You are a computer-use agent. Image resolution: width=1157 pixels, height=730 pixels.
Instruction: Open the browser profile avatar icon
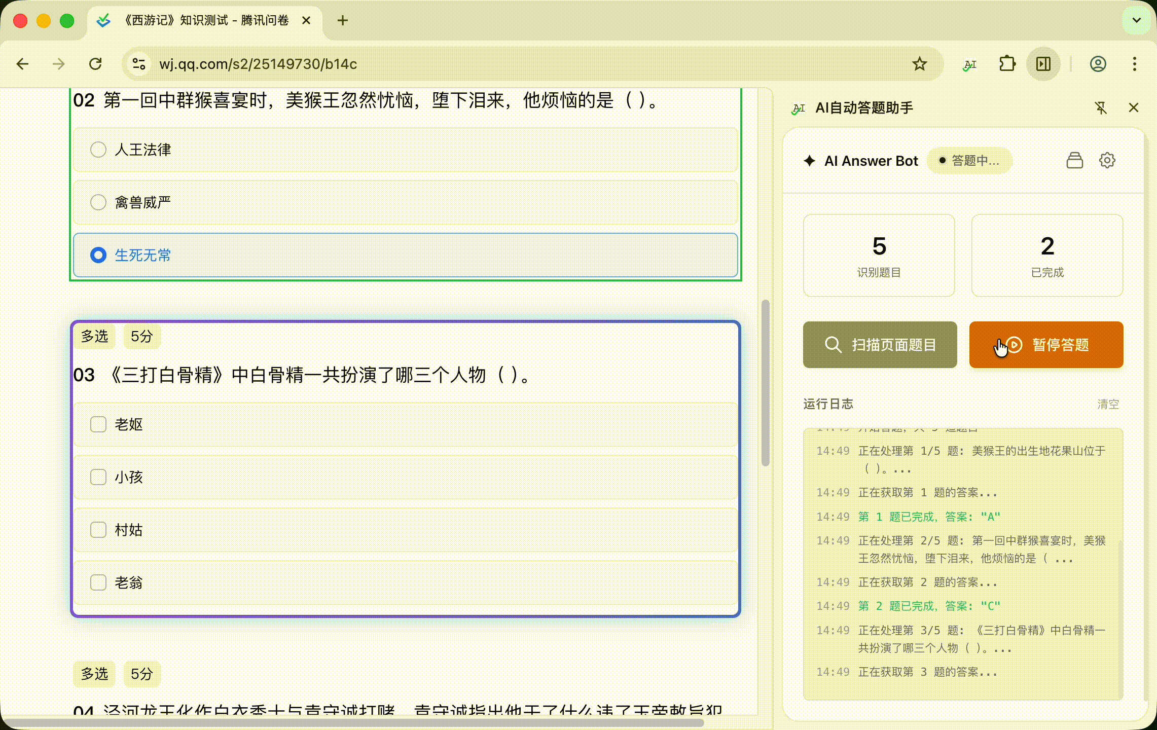(x=1098, y=64)
